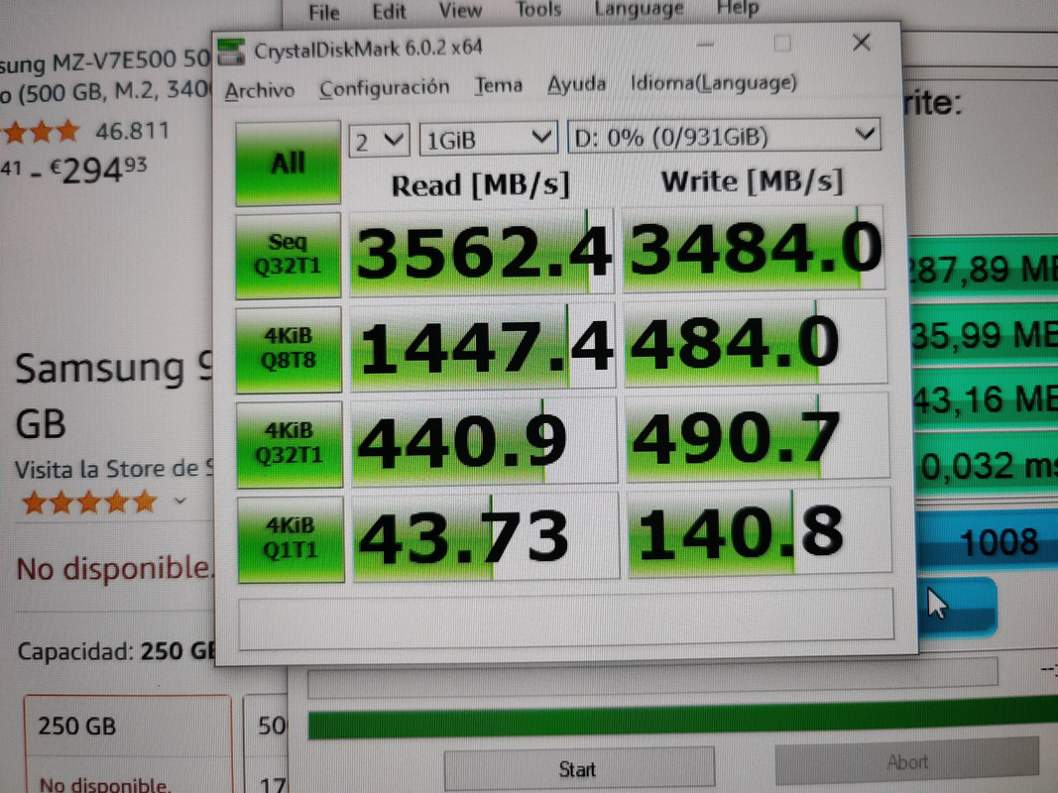Open the test count dropdown showing 2

pos(379,141)
